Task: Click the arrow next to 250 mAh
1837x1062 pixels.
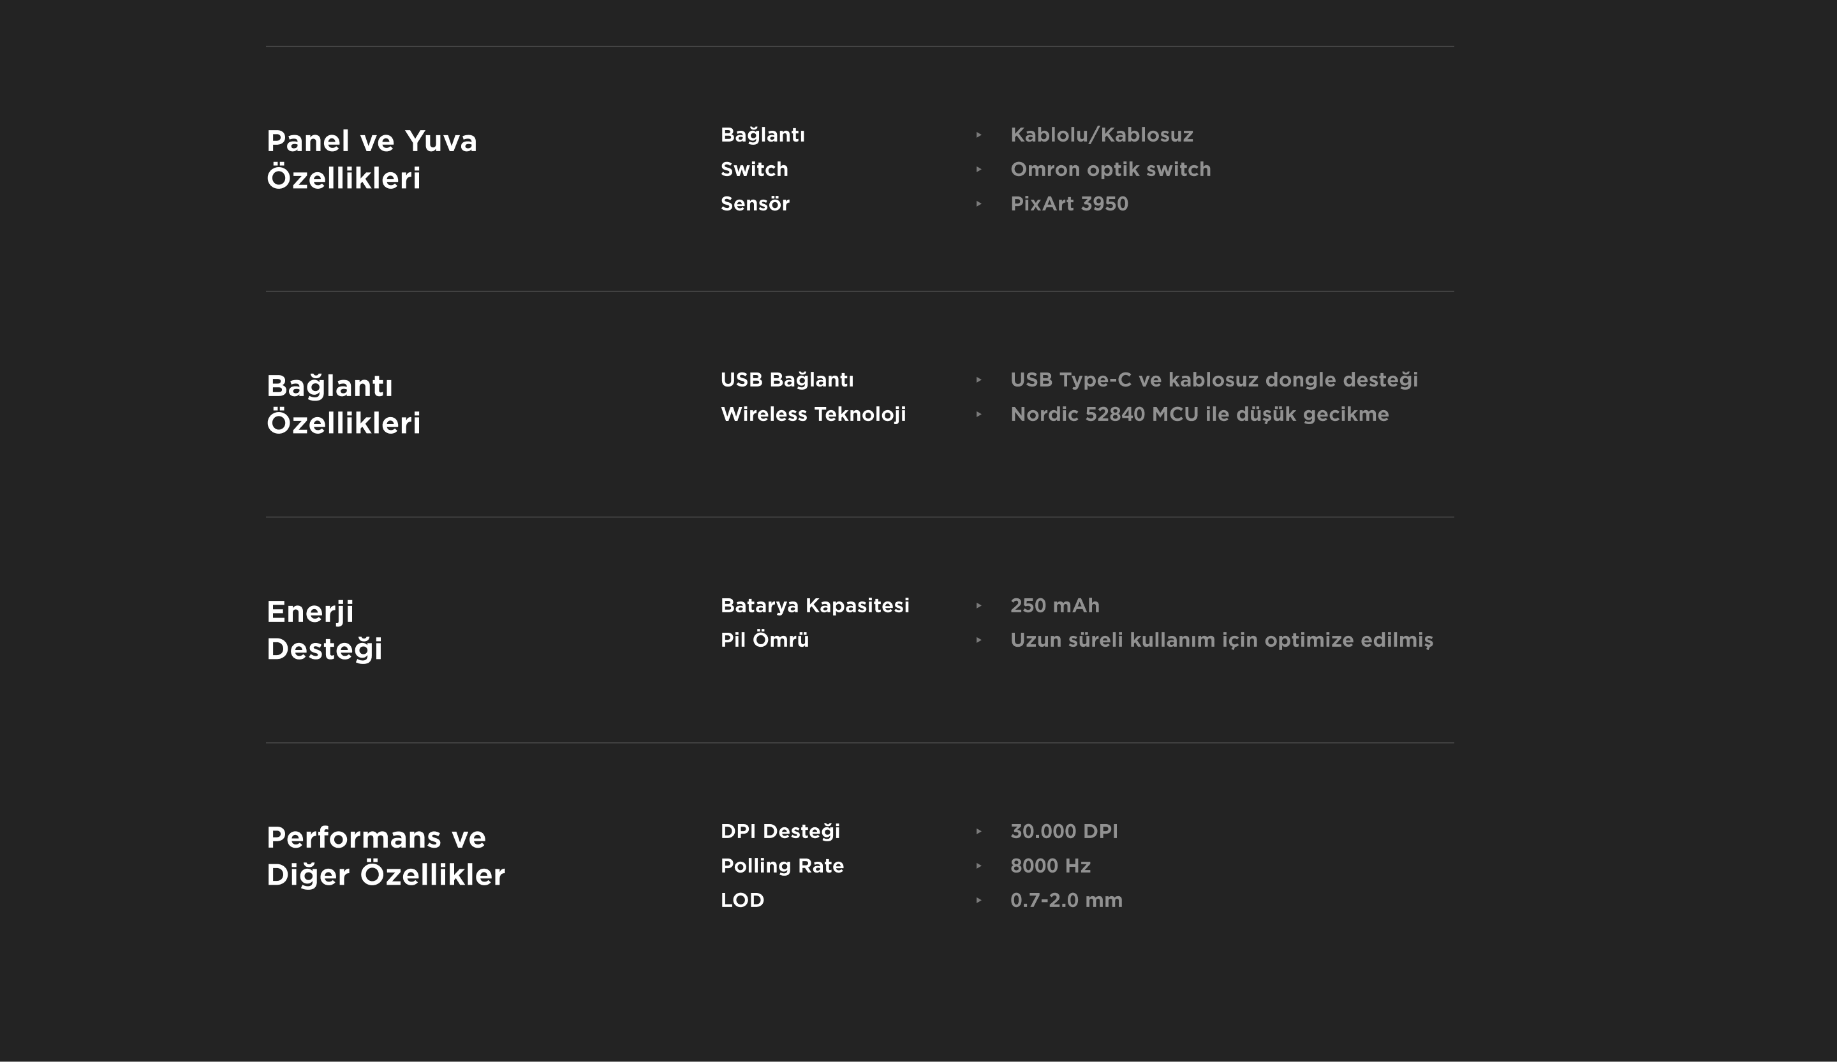Action: [x=978, y=606]
